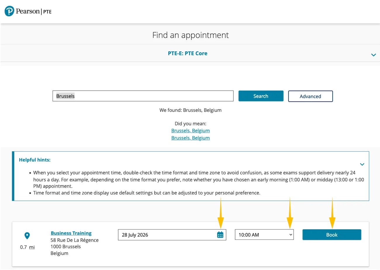Open the 10:00 AM time dropdown
Viewport: 380px width, 270px height.
(x=264, y=235)
